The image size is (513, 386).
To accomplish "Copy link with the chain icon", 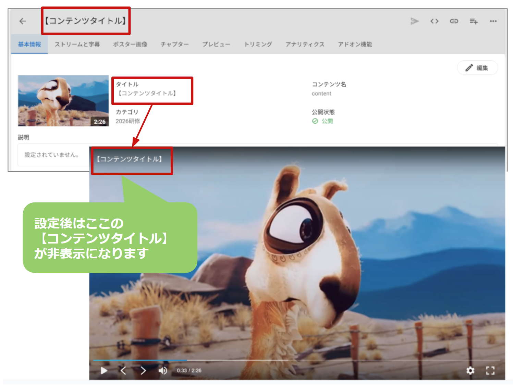I will (454, 21).
